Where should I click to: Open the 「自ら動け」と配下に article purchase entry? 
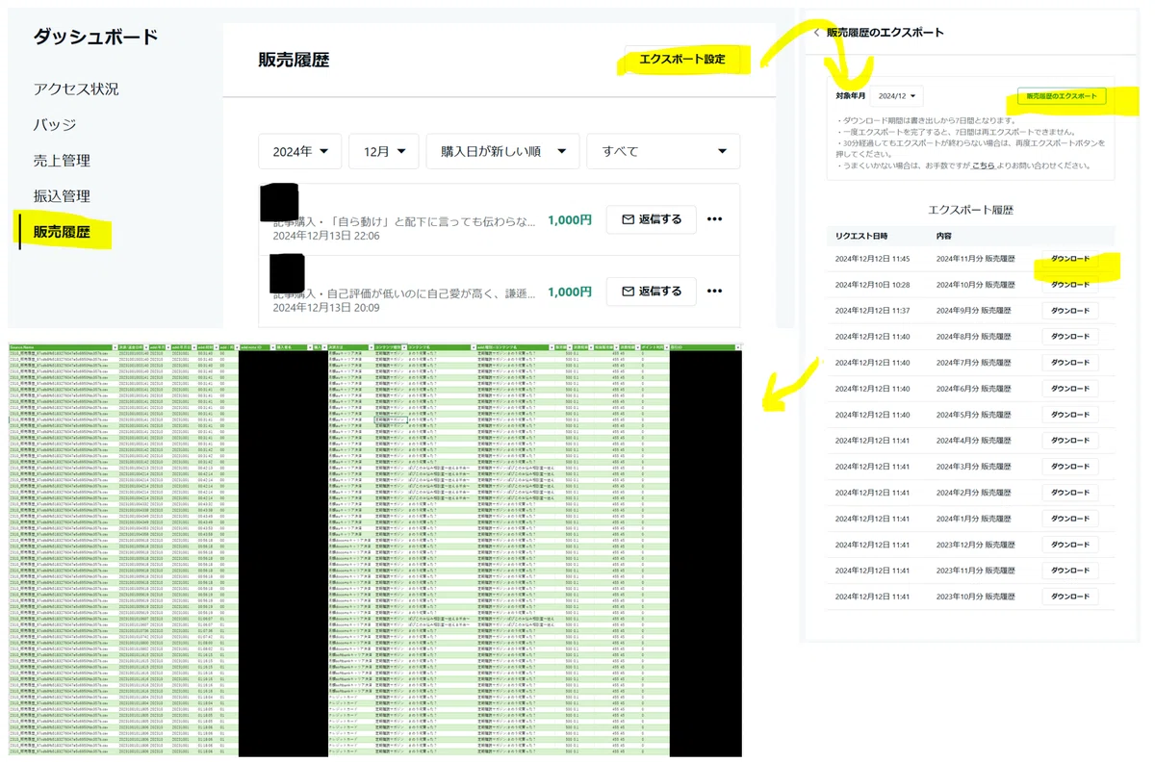(x=404, y=221)
